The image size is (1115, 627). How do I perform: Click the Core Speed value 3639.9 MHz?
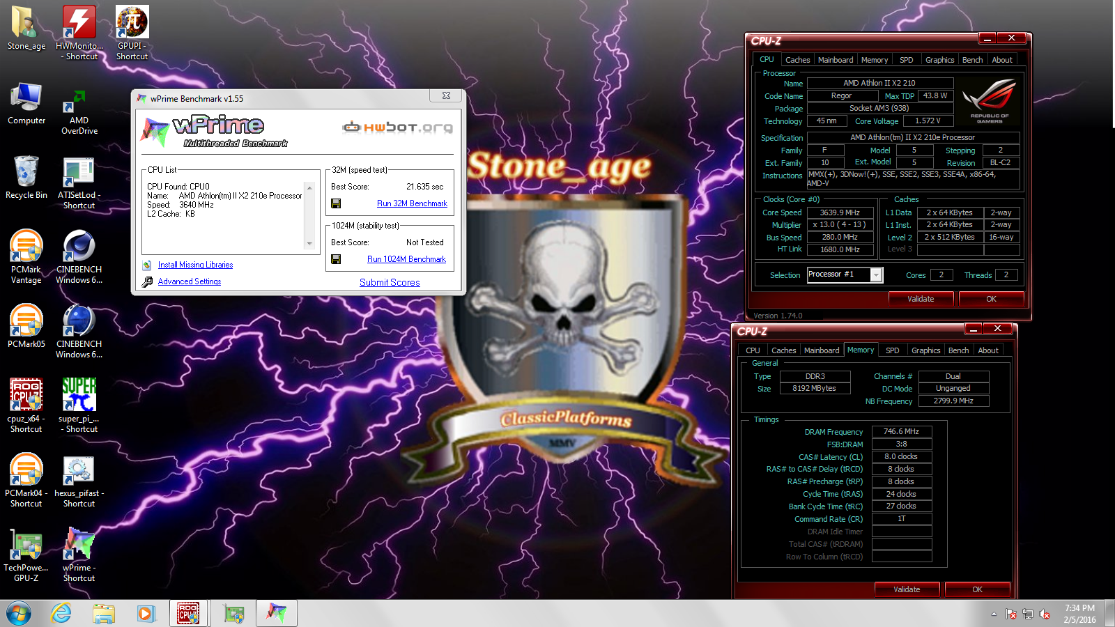click(x=840, y=212)
